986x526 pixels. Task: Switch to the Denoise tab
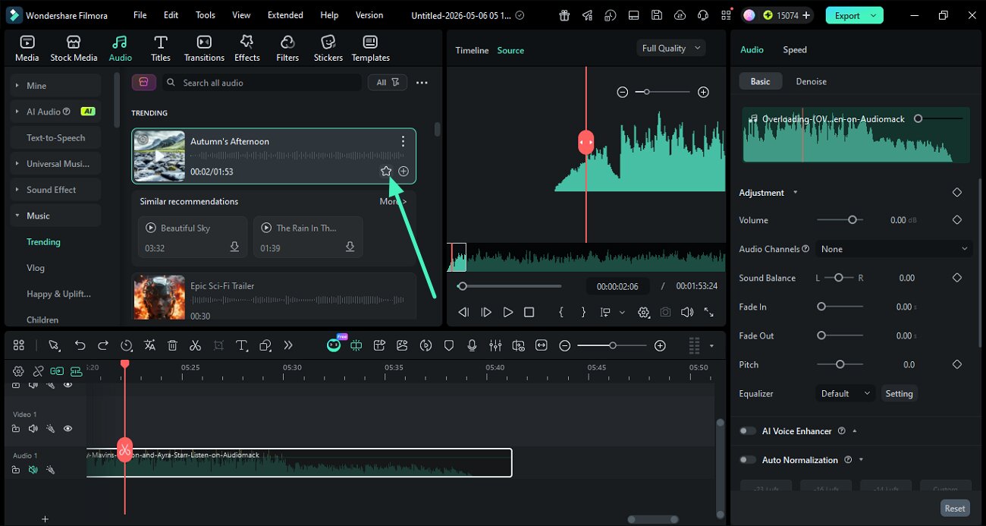tap(811, 81)
